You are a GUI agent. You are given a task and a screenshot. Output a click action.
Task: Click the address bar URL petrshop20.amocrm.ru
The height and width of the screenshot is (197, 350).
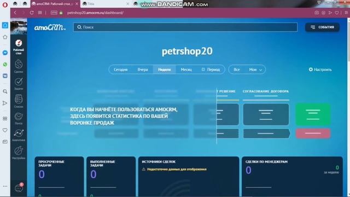tap(95, 13)
